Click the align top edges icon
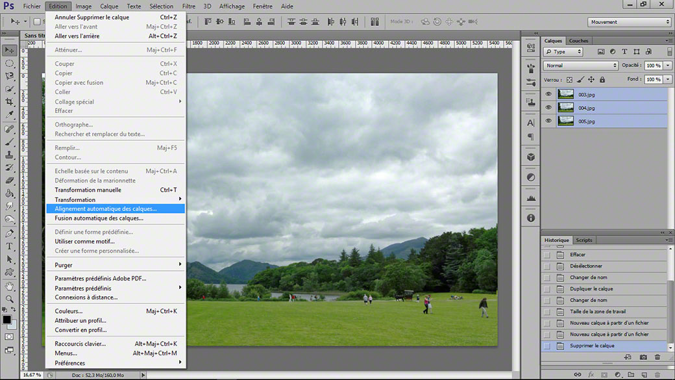Screen dimensions: 675x380 (208, 21)
